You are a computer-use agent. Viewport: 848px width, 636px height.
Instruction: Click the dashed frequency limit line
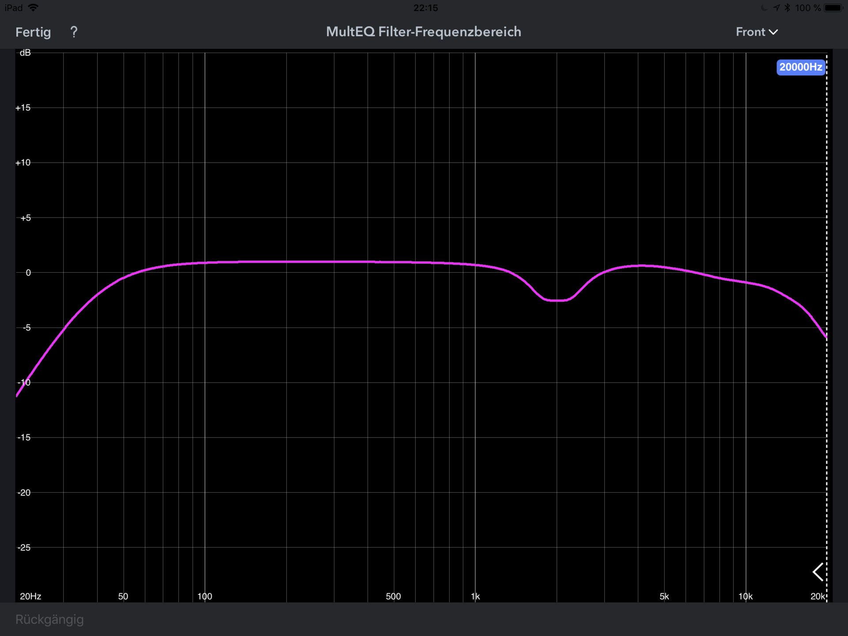[x=827, y=327]
